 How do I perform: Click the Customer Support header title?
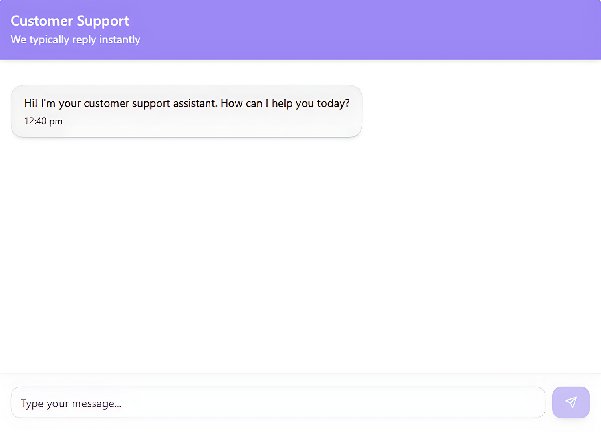coord(70,20)
